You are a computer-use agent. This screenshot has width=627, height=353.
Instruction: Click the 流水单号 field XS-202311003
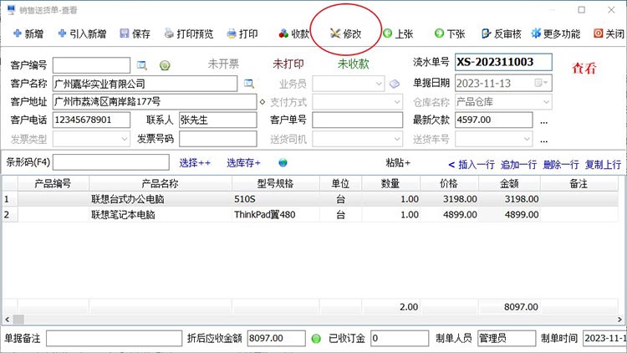pos(503,62)
